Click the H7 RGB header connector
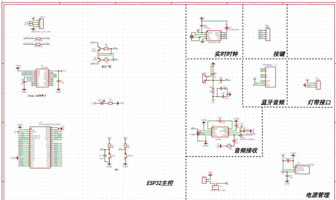The height and width of the screenshot is (200, 336). coord(318,85)
